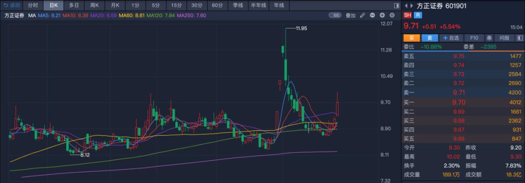Image resolution: width=525 pixels, height=183 pixels.
Task: Click MA120: 7.84 indicator label
Action: click(161, 15)
